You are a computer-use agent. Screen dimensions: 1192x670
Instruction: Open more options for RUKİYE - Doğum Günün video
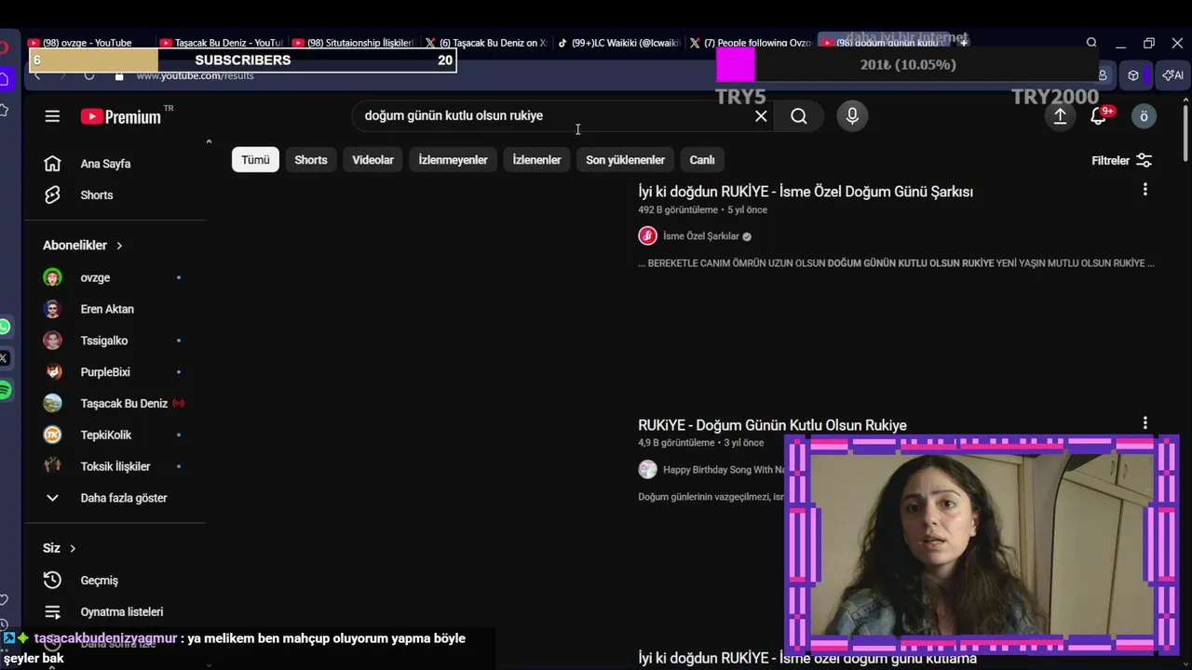[1145, 423]
